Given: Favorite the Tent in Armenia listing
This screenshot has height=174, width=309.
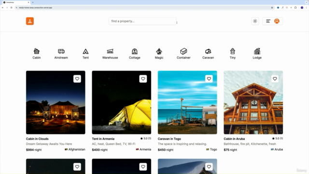Looking at the screenshot, I should pyautogui.click(x=143, y=79).
